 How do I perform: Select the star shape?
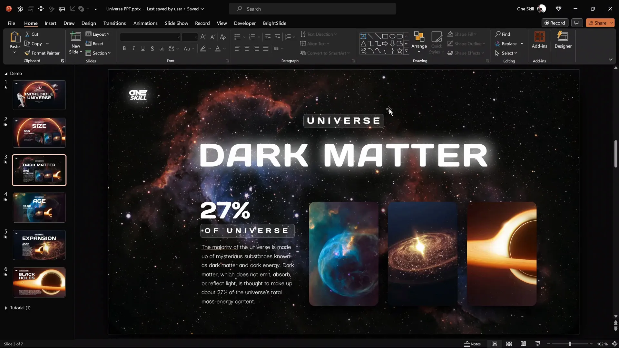(399, 51)
